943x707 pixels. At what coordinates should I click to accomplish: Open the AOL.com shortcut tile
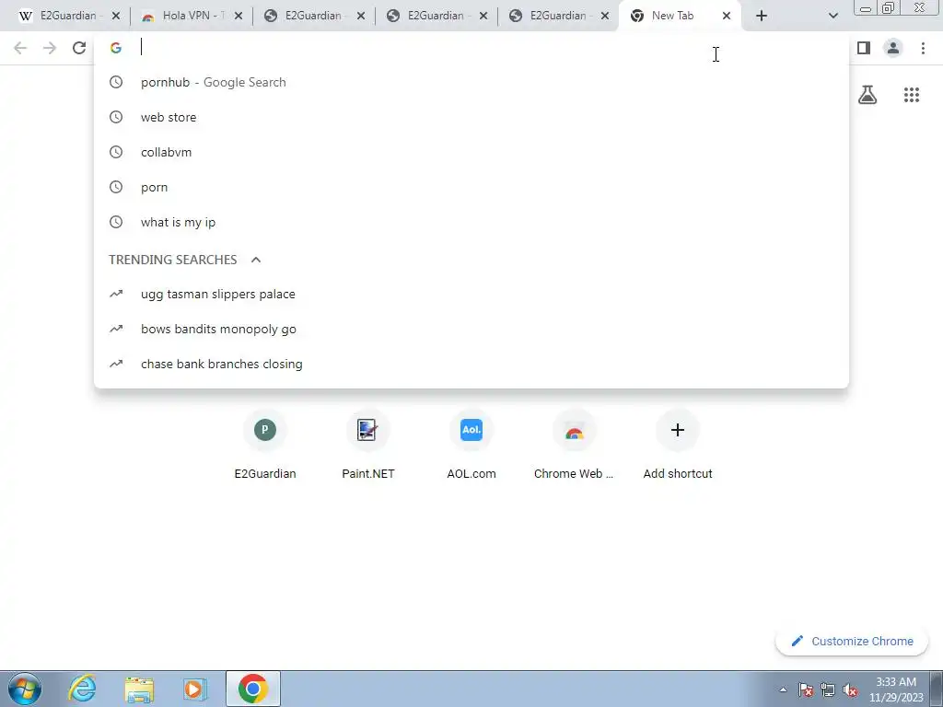click(x=471, y=445)
